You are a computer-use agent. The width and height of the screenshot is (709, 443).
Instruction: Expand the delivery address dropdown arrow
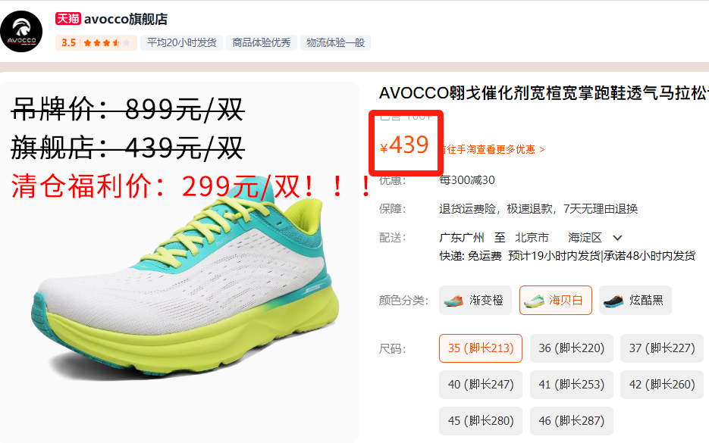tap(618, 238)
